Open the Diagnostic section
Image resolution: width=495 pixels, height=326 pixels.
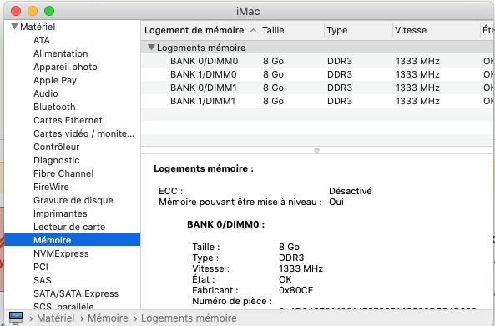click(x=56, y=160)
